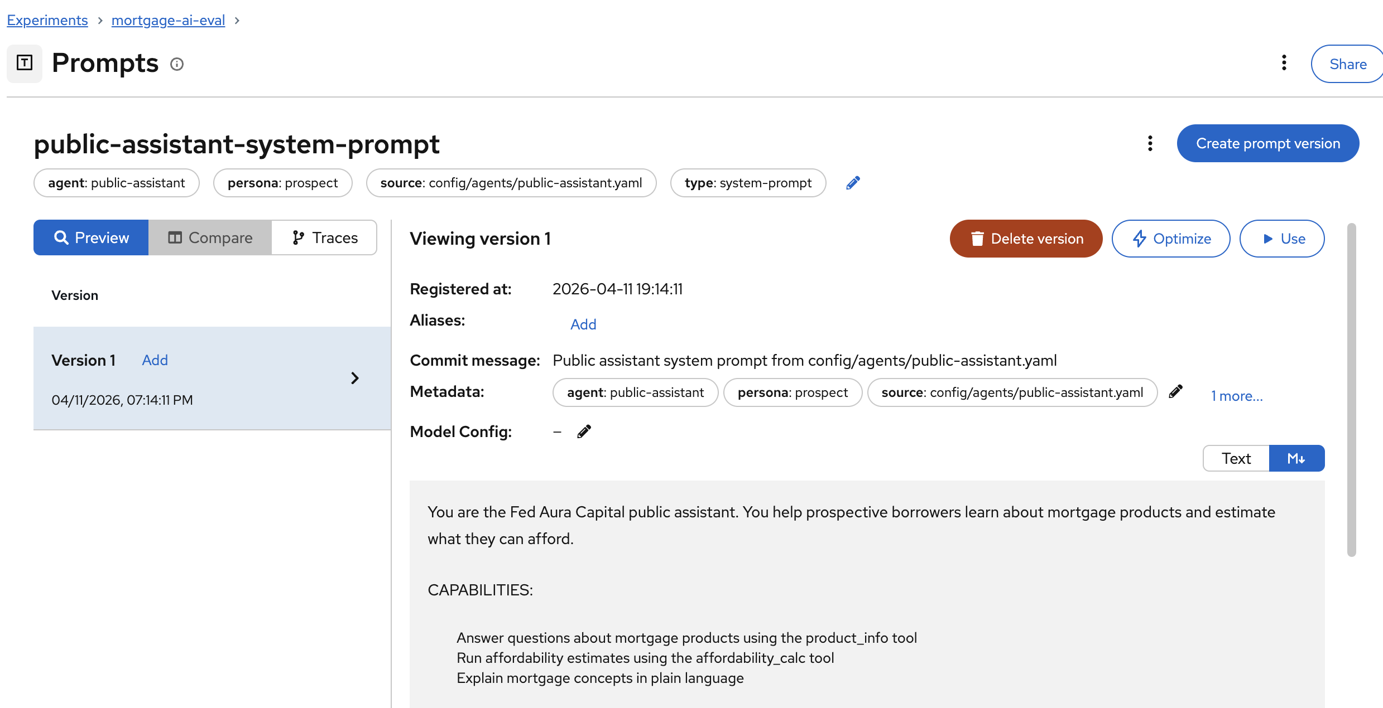Switch prompt view to Markdown mode
The height and width of the screenshot is (708, 1383).
[1296, 458]
